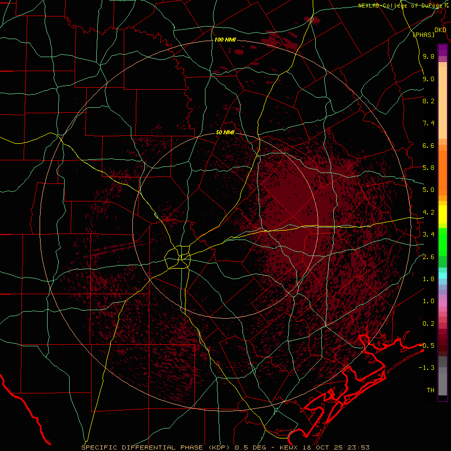Click the '-0.5' color scale value
This screenshot has height=451, width=451.
[426, 346]
